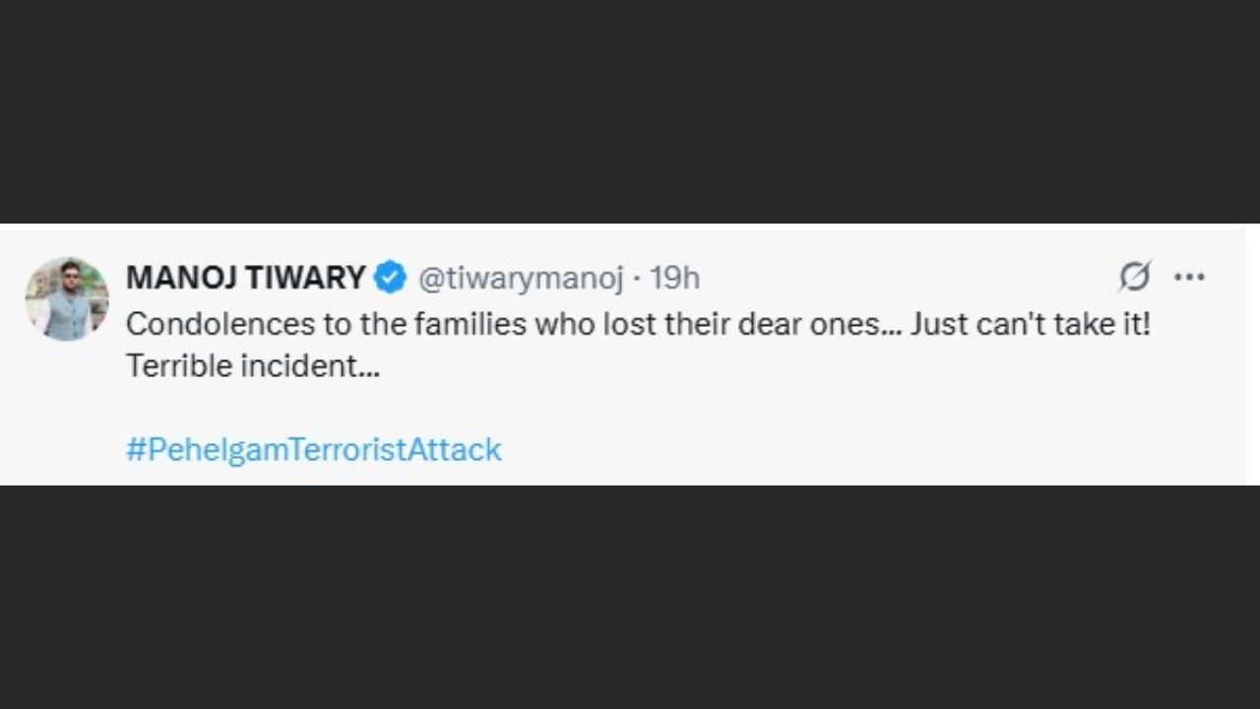Open the three-dot more options menu
Viewport: 1260px width, 709px height.
(x=1189, y=278)
